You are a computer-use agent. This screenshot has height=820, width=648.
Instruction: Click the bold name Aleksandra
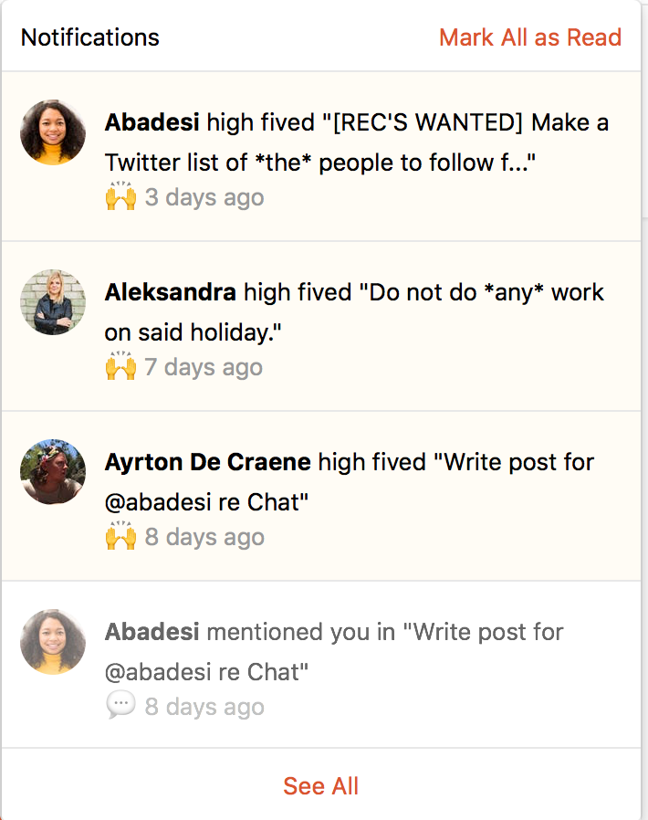171,292
